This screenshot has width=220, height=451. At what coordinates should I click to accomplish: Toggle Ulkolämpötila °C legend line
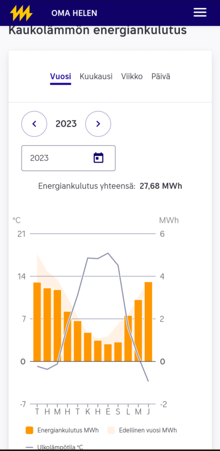tap(54, 447)
